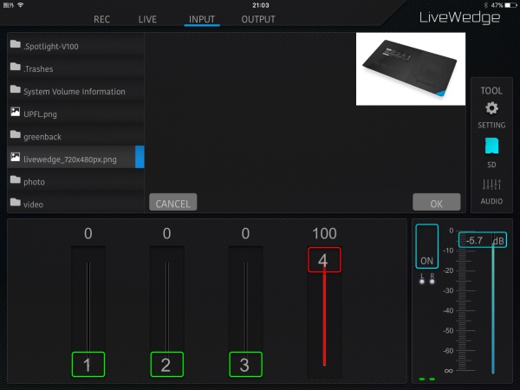Switch to the REC tab
The height and width of the screenshot is (390, 520).
coord(101,19)
